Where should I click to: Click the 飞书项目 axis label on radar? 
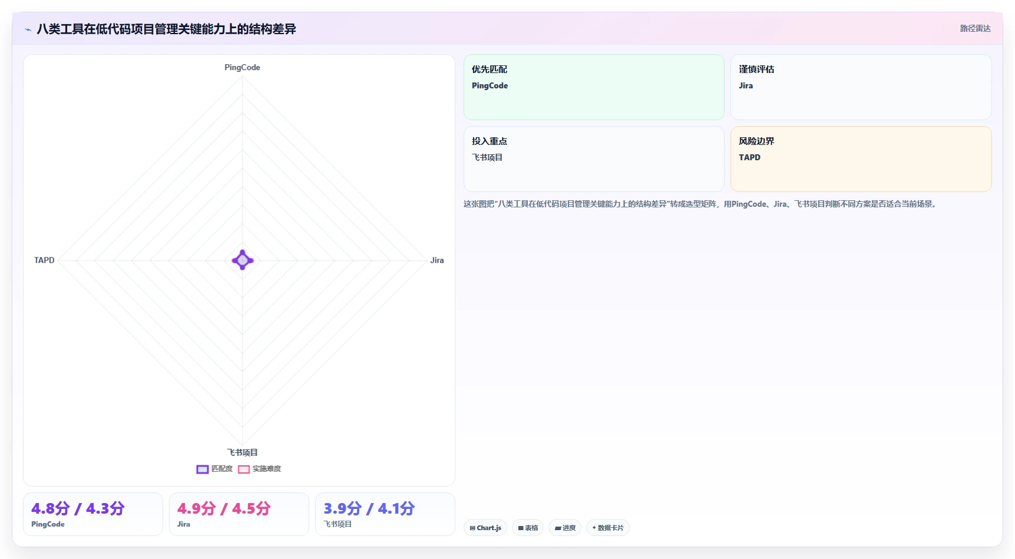pos(243,452)
